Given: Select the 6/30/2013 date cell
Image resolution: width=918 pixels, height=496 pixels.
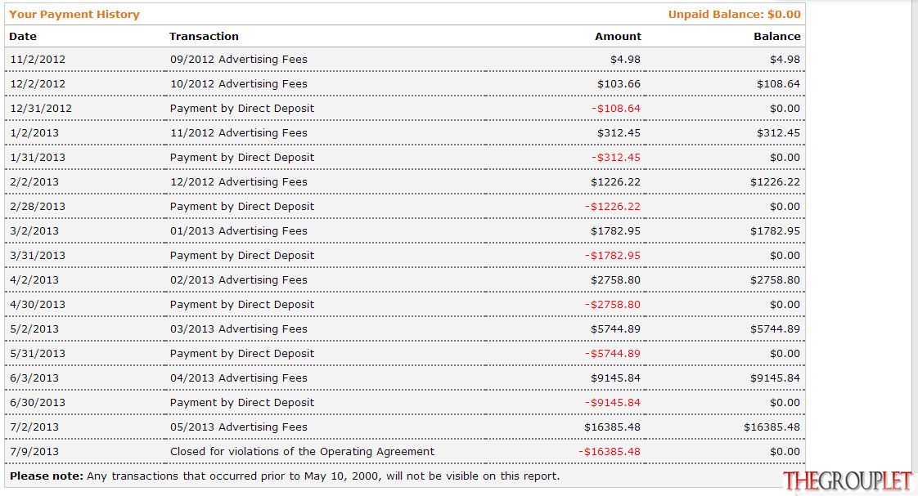Looking at the screenshot, I should 38,404.
